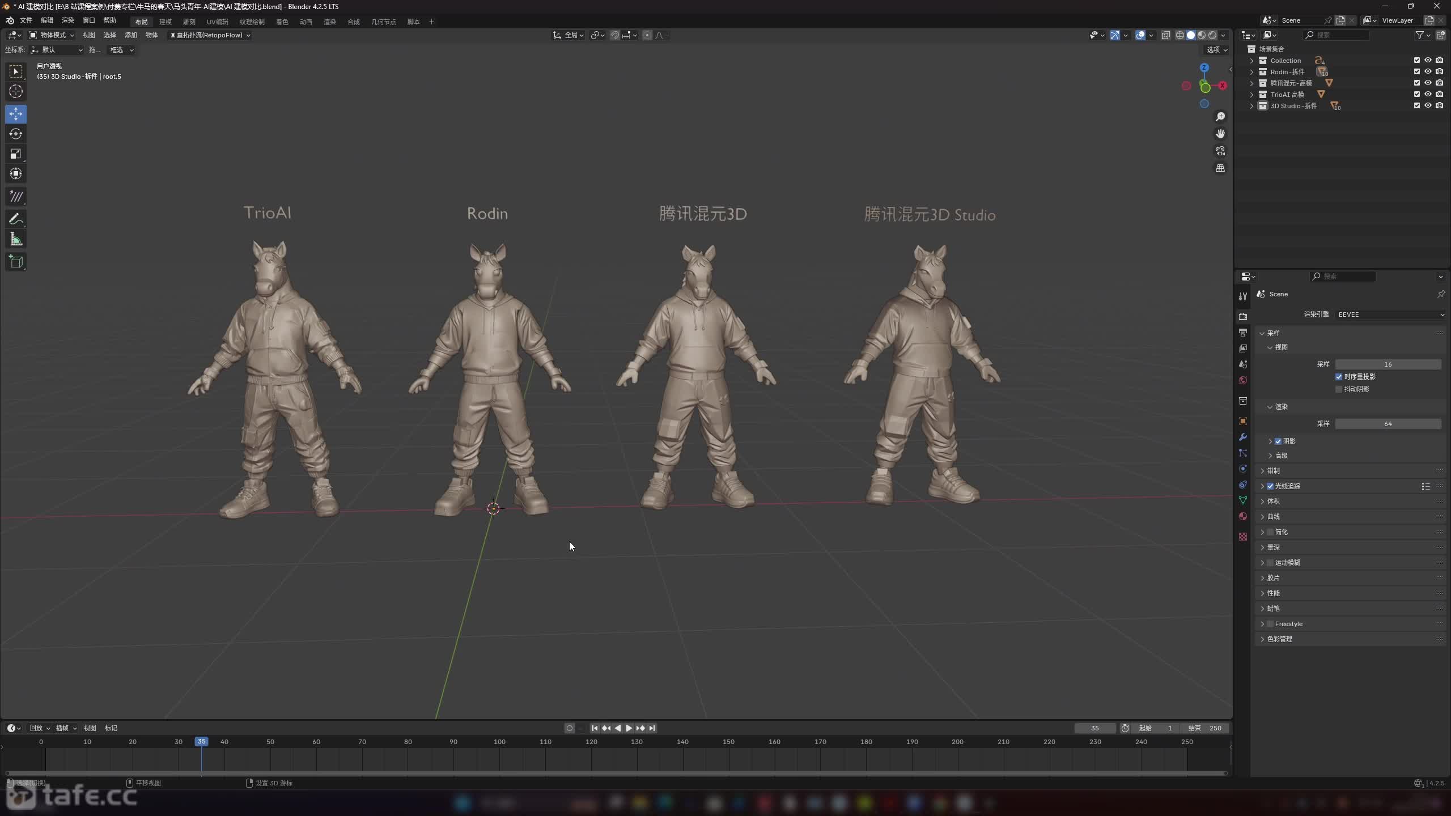Click the 选项 button in viewport
Viewport: 1451px width, 816px height.
point(1216,50)
